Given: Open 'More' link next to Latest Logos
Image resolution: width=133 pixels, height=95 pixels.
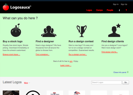Looking at the screenshot, I should [x=26, y=83].
